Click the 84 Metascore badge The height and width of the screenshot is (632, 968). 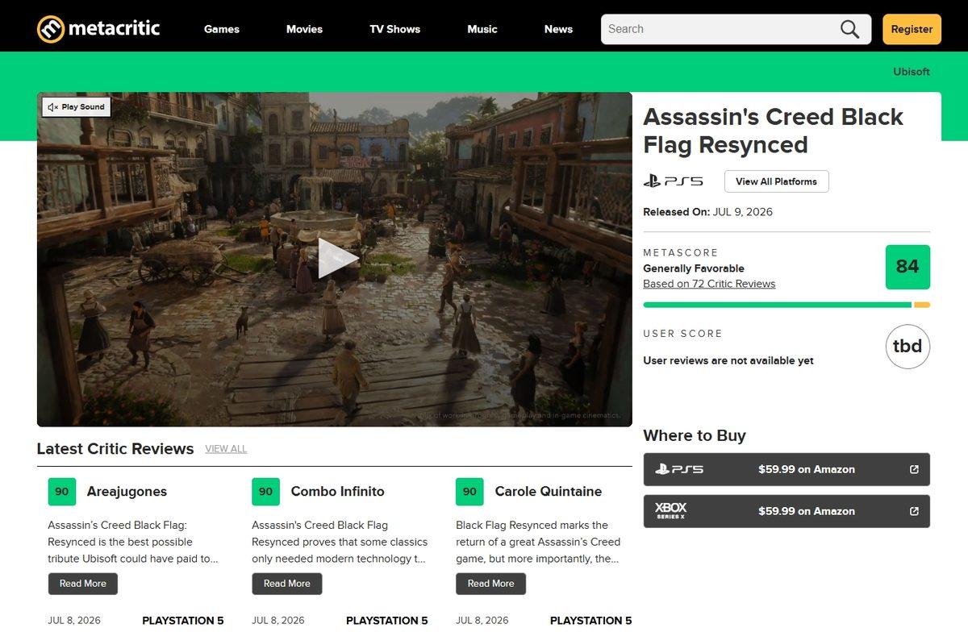pos(907,267)
